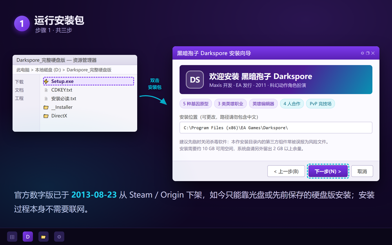This screenshot has height=245, width=392.
Task: Open the grid start icon on the taskbar
Action: point(12,237)
